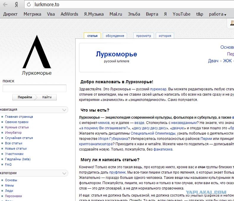Open the Вирта bookmark
This screenshot has width=234, height=201.
click(152, 14)
